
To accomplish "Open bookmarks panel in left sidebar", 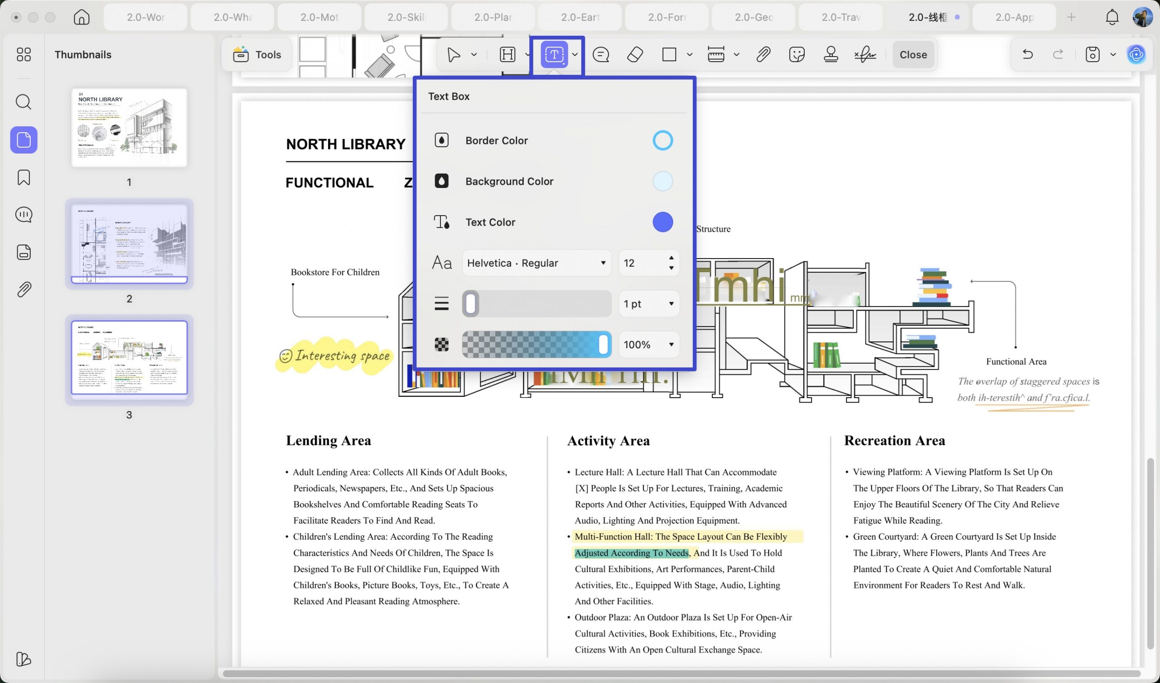I will click(24, 177).
